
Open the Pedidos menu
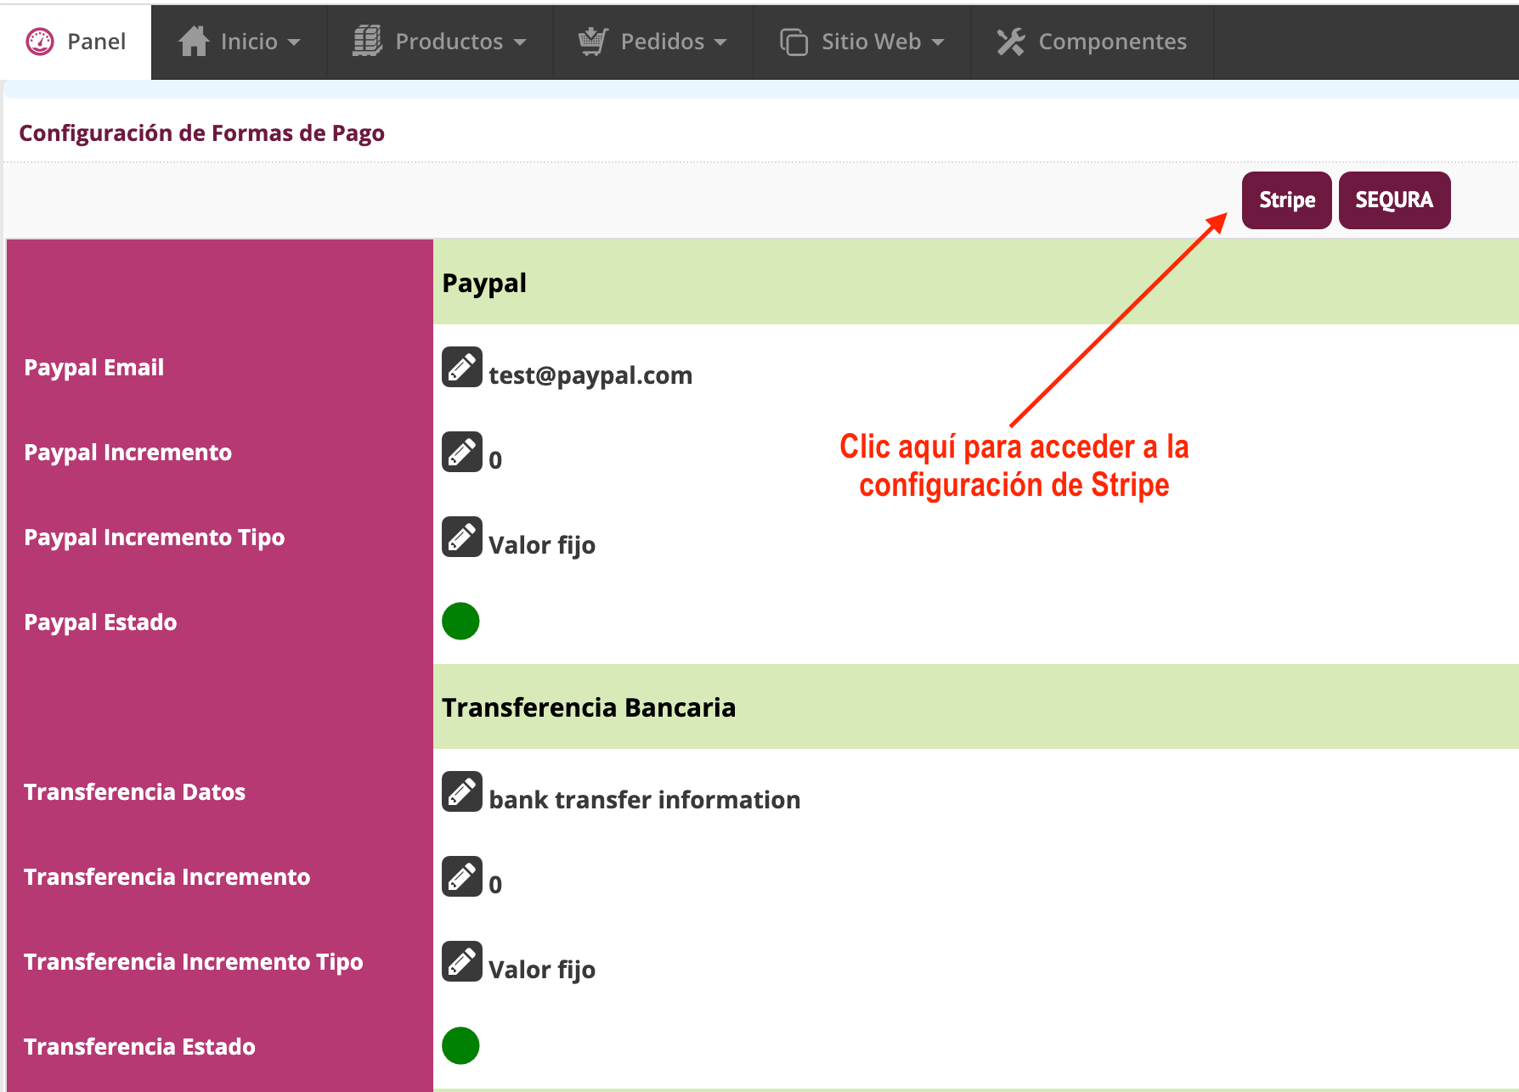(x=653, y=42)
